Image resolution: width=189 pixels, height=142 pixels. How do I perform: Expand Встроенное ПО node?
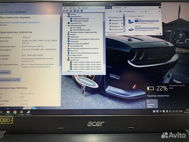[x=66, y=23]
